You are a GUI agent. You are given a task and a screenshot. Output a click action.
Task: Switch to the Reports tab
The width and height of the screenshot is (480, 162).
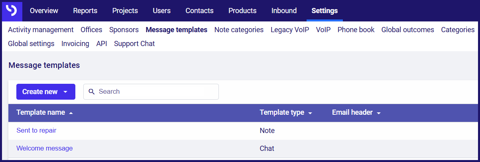(85, 11)
